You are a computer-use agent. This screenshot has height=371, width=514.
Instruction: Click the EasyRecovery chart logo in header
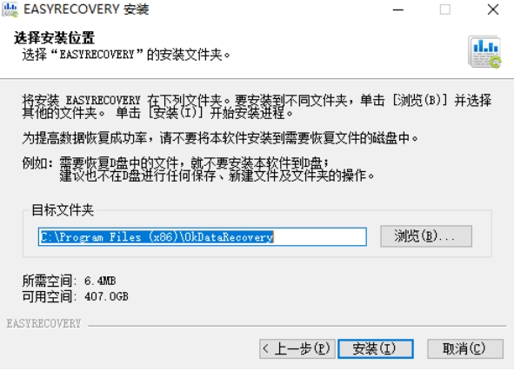484,52
